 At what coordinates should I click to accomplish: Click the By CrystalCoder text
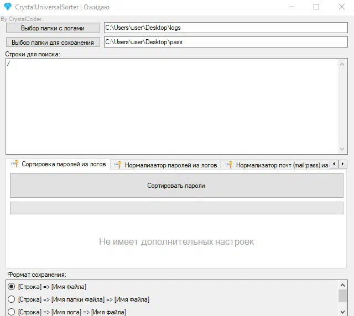coord(21,19)
